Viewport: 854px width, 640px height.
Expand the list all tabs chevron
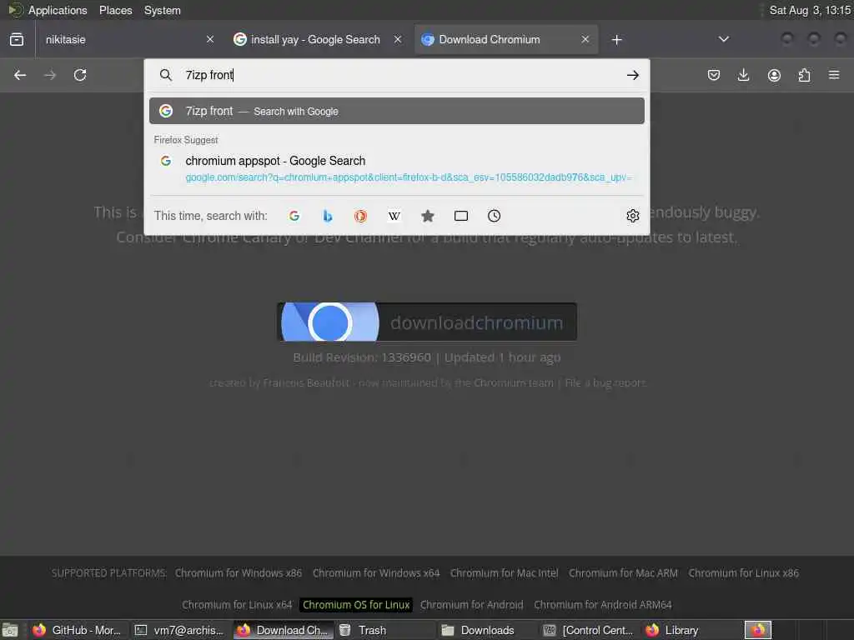(x=723, y=39)
